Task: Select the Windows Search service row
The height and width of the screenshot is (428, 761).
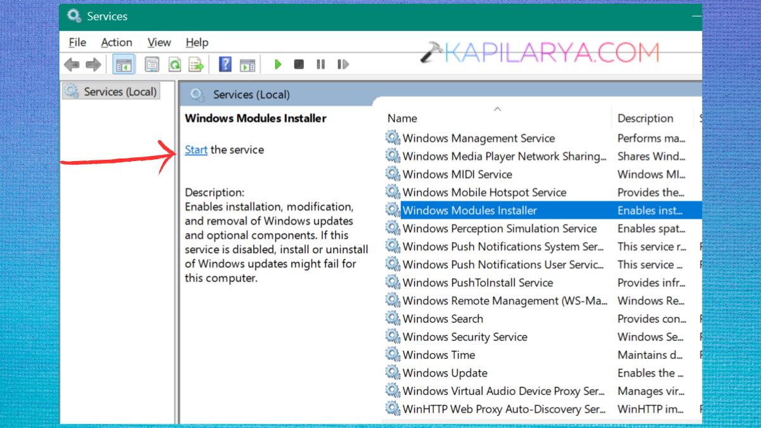Action: click(x=543, y=318)
